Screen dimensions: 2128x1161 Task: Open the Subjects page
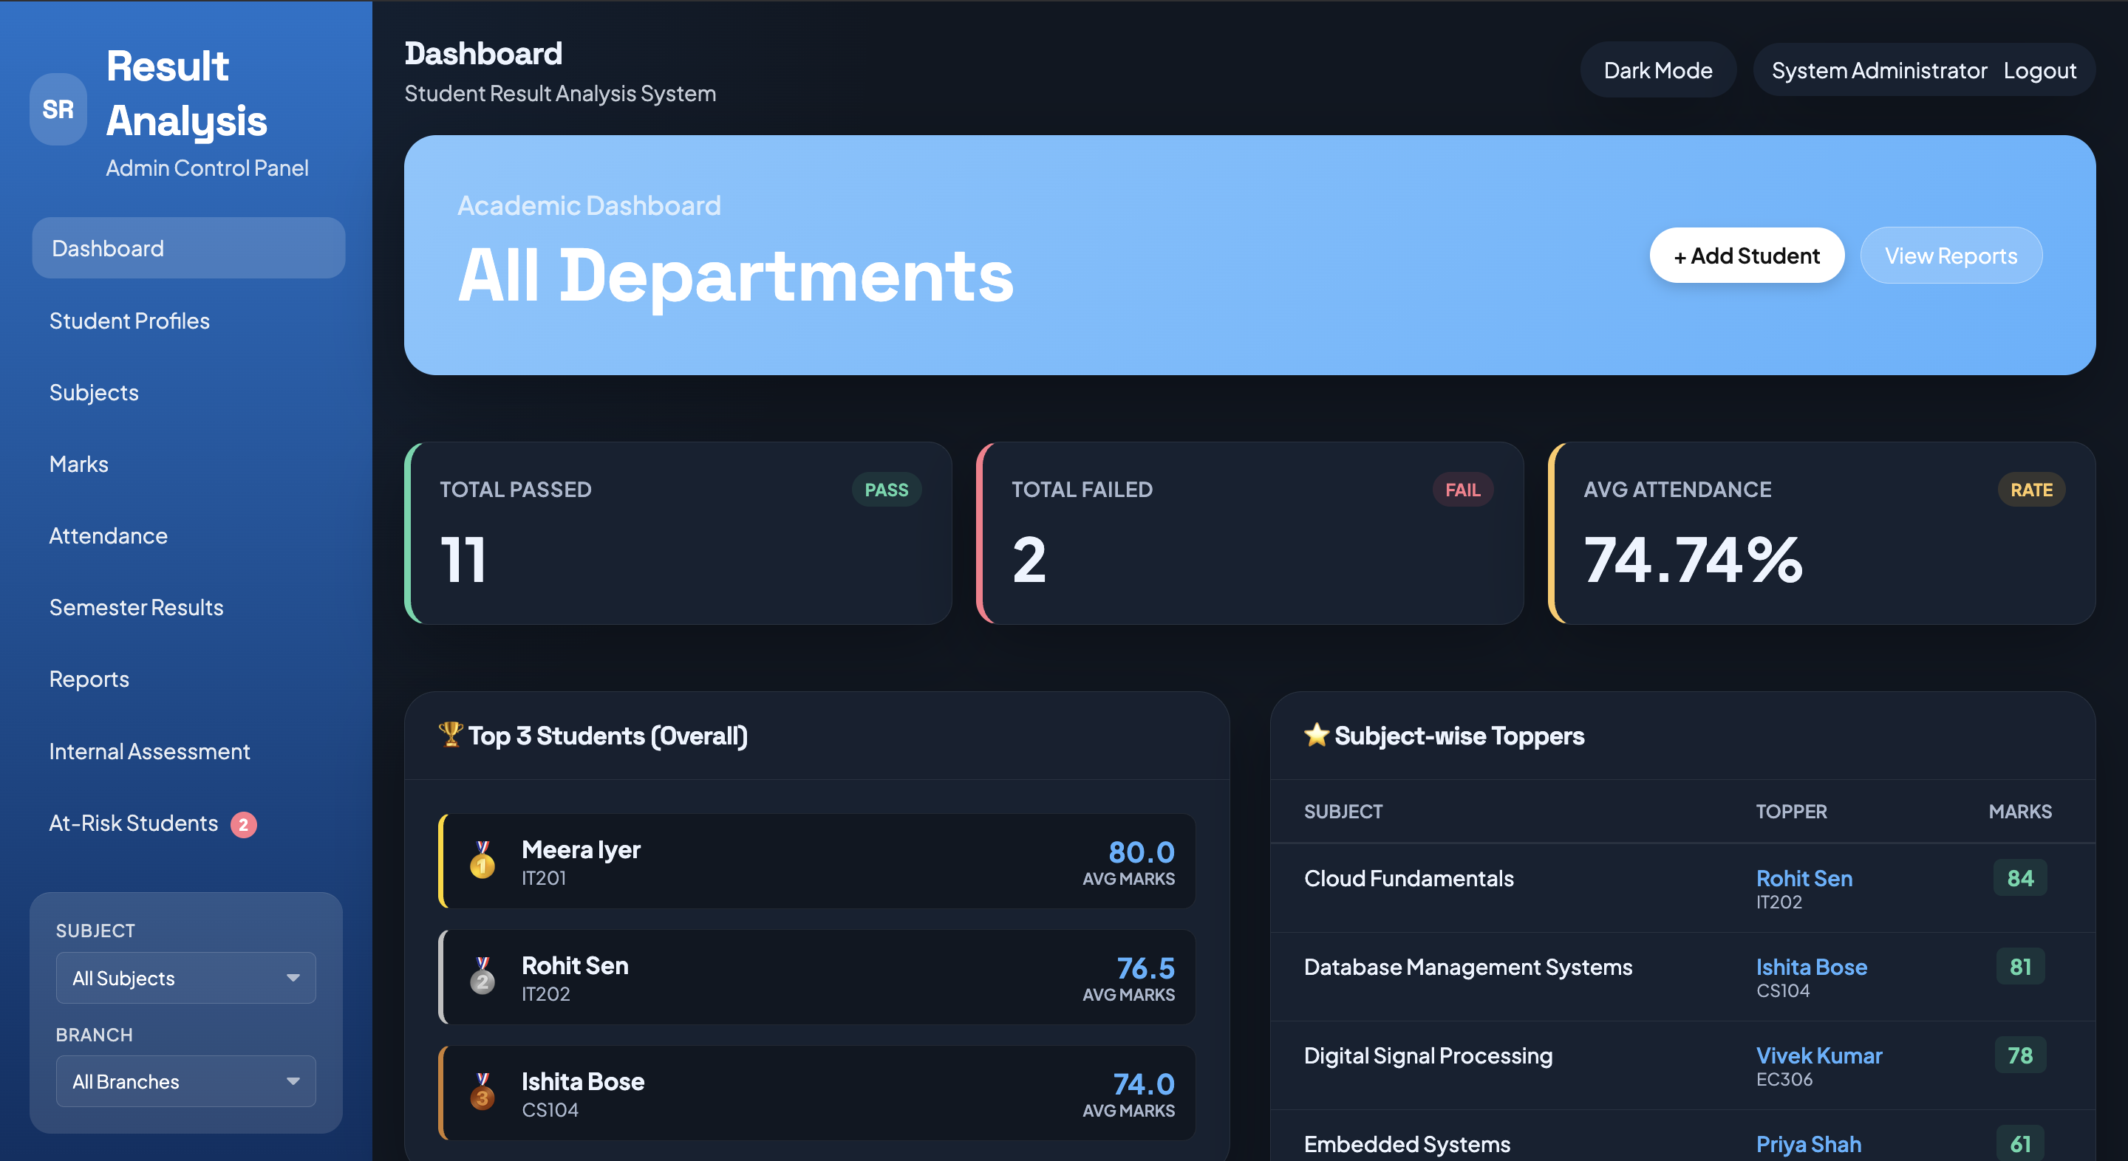pyautogui.click(x=94, y=392)
